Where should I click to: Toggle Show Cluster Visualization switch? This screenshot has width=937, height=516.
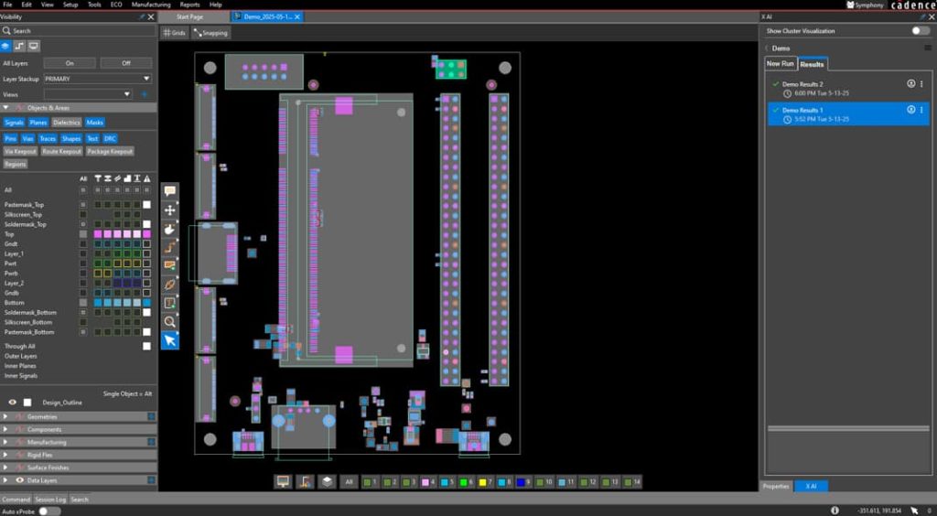point(920,30)
